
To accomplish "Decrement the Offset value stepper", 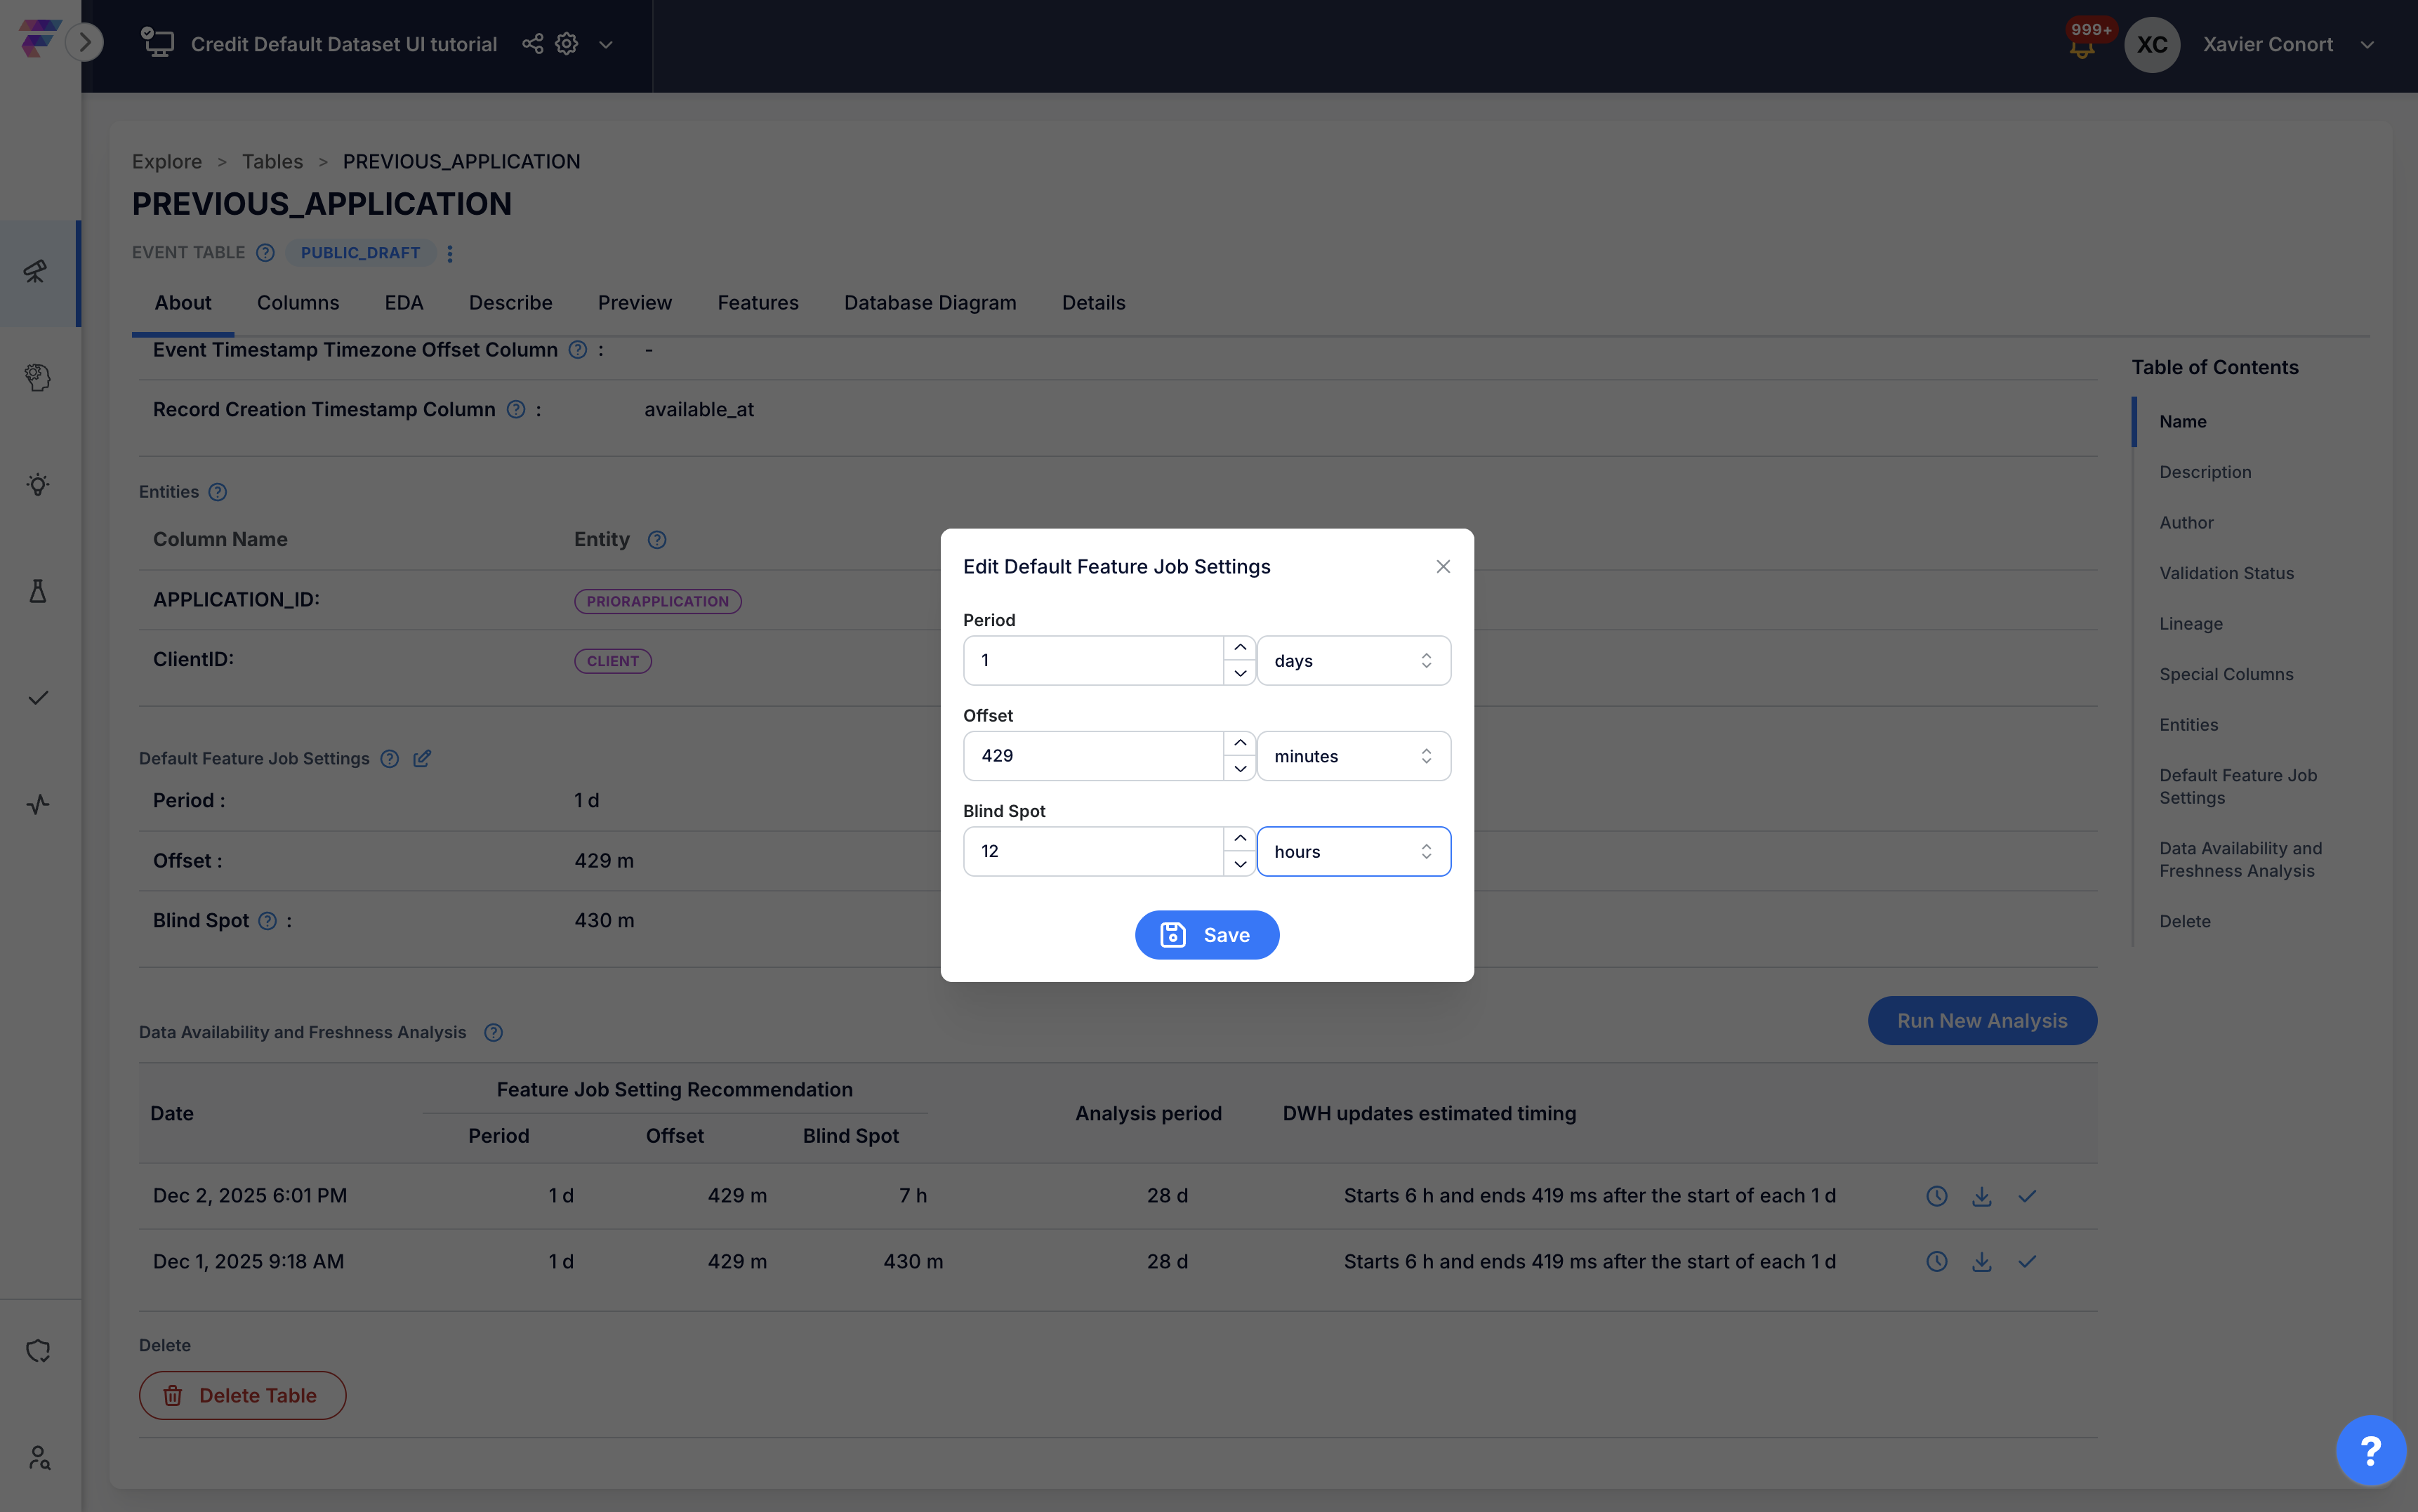I will (1240, 769).
